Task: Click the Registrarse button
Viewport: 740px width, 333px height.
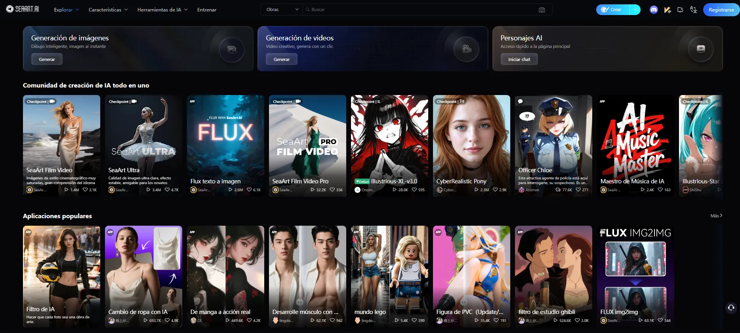Action: [x=721, y=10]
